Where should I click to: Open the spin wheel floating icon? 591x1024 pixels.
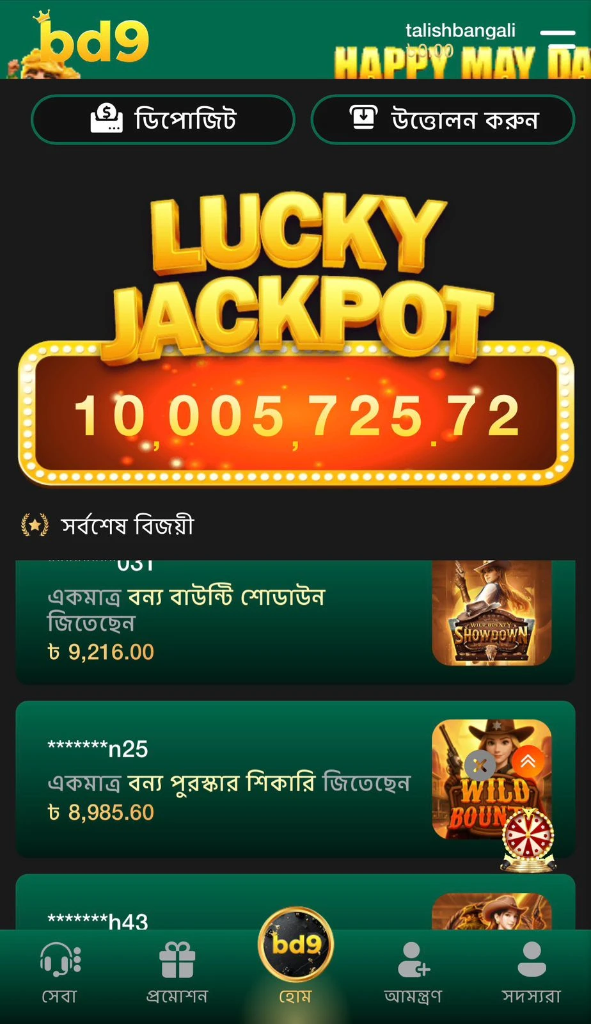(x=528, y=840)
